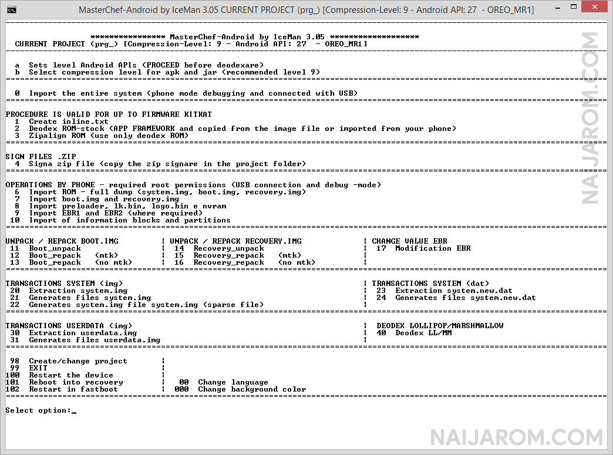Click 'Import of information blocks and partitions' line
Viewport: 613px width, 455px height.
(x=120, y=220)
